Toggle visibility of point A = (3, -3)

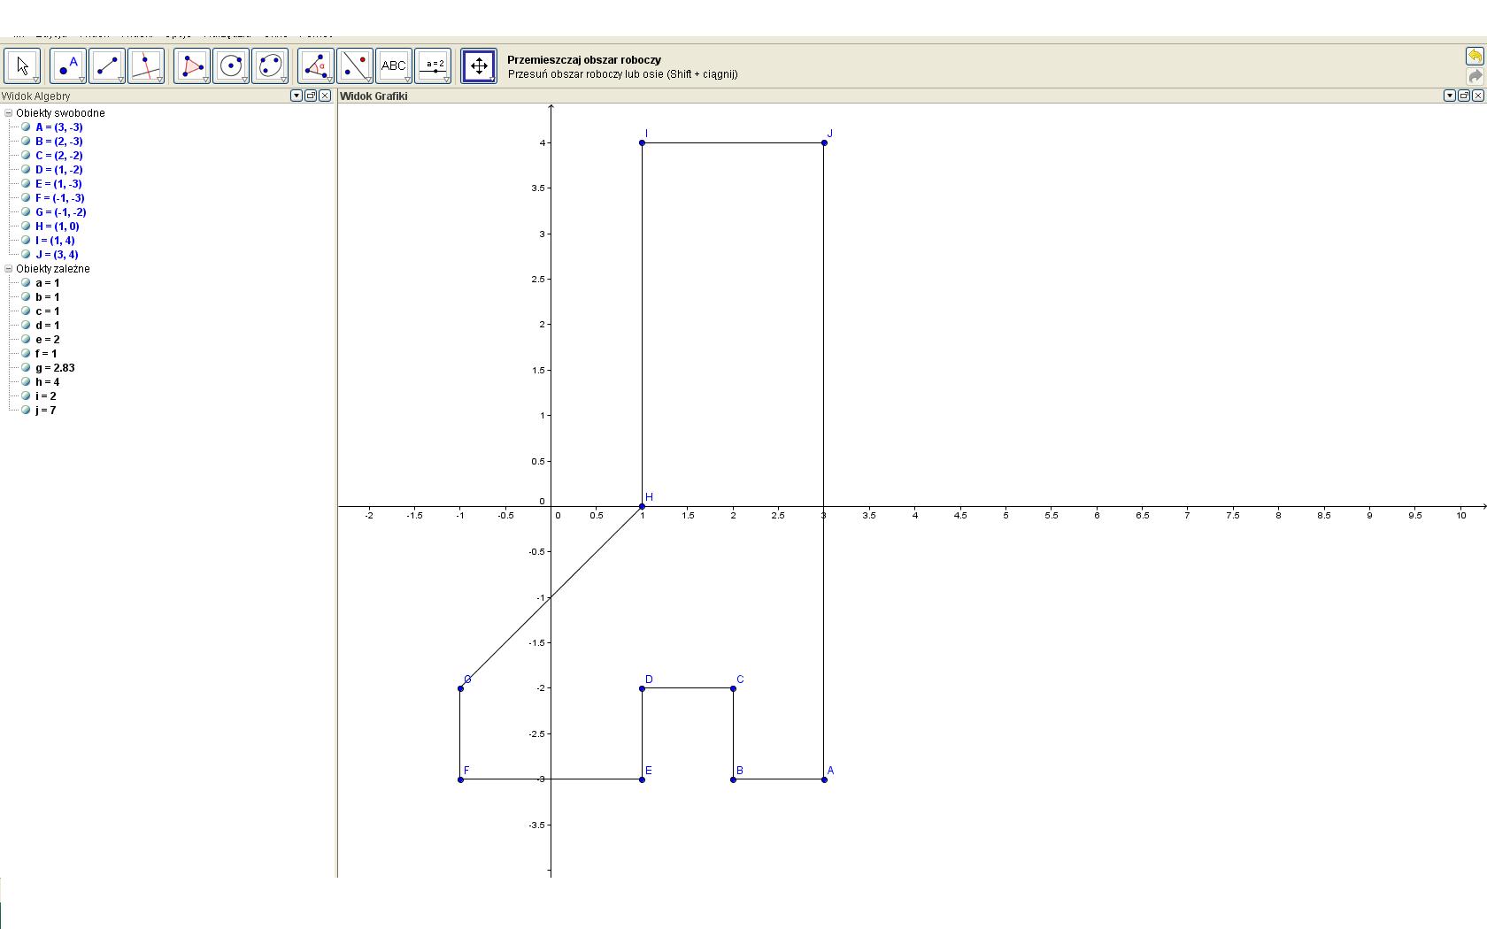(27, 127)
